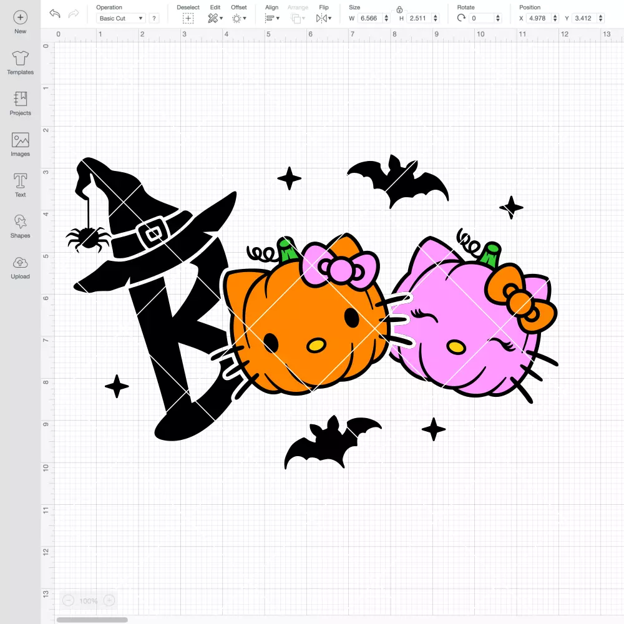Select the pink bow on orange pumpkin
Image resolution: width=624 pixels, height=624 pixels.
coord(340,266)
